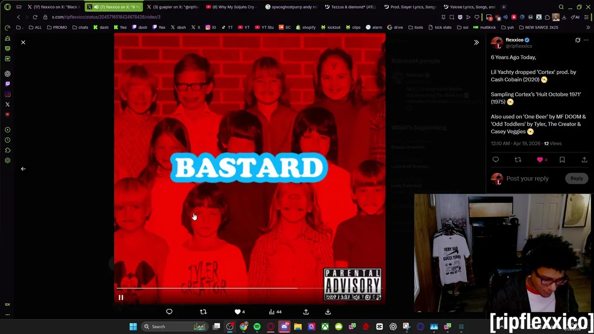Switch to 'Prod. Slayer Lyrics' tab

tap(410, 7)
